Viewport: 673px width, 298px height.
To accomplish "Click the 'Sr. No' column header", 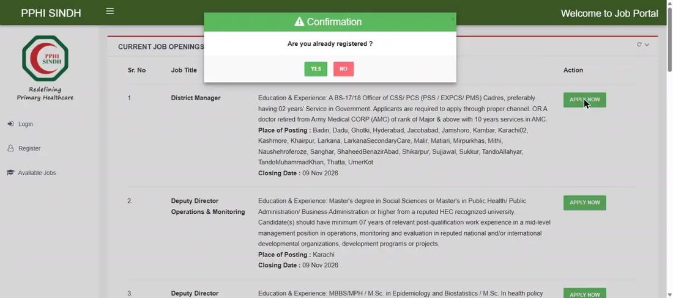I will [x=136, y=70].
